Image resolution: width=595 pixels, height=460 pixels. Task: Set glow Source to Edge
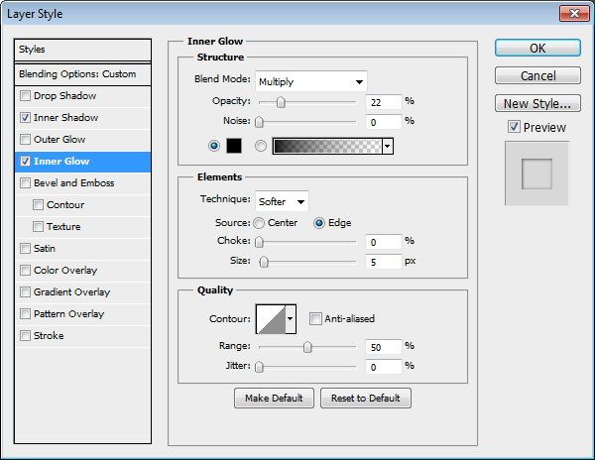(319, 223)
